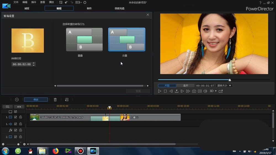The image size is (276, 155).
Task: Undo the last action
Action: tap(66, 2)
